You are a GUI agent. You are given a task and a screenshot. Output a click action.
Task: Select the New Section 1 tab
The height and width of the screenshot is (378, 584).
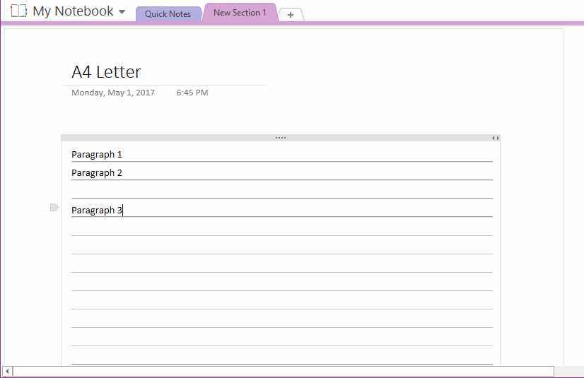[x=240, y=13]
